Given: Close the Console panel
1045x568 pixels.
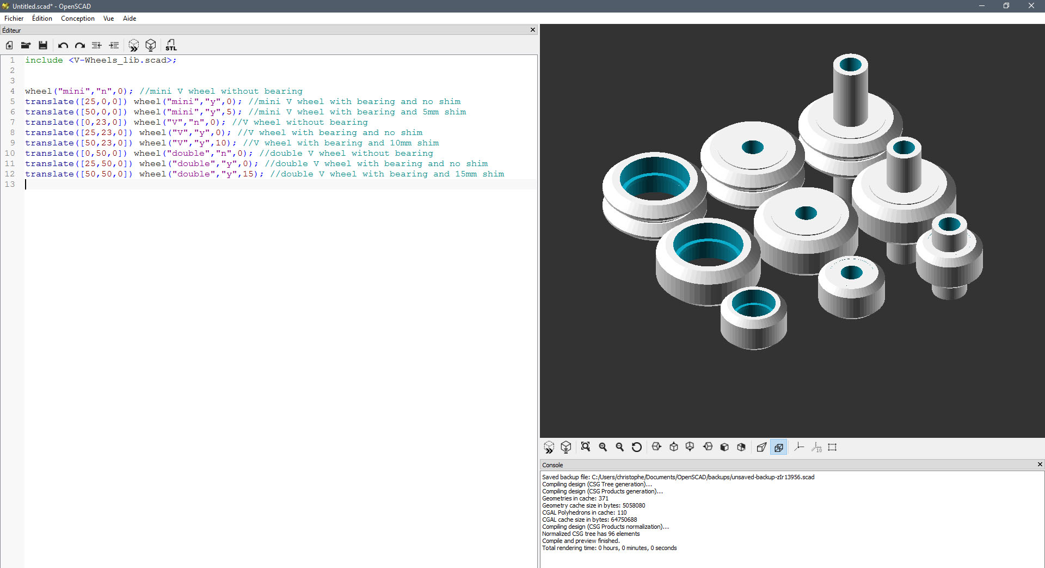Looking at the screenshot, I should point(1039,465).
